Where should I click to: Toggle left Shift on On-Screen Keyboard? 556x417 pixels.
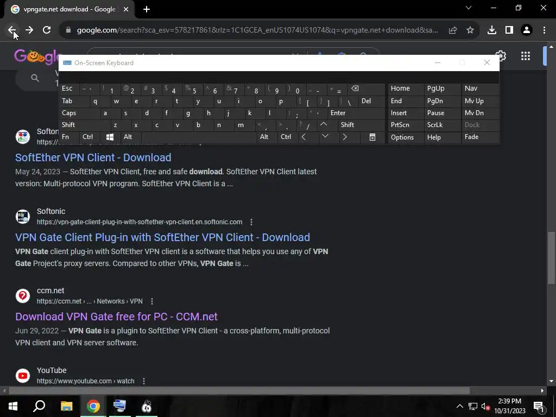point(84,125)
